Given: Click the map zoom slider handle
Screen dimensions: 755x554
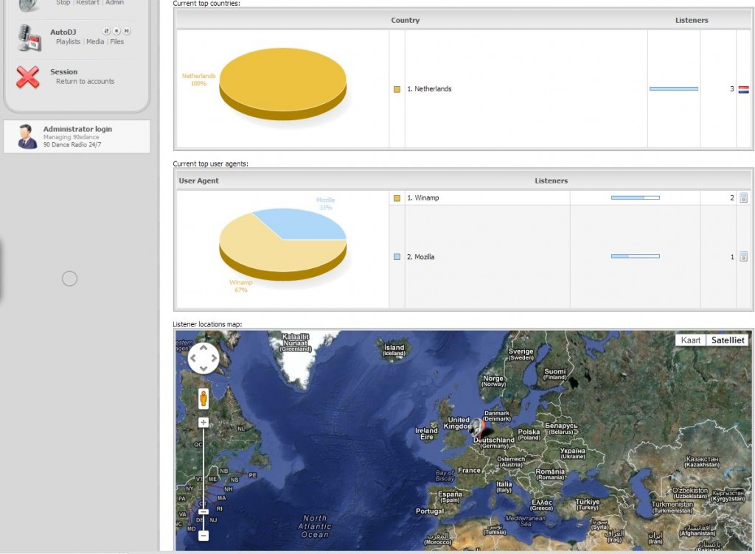Looking at the screenshot, I should click(203, 512).
